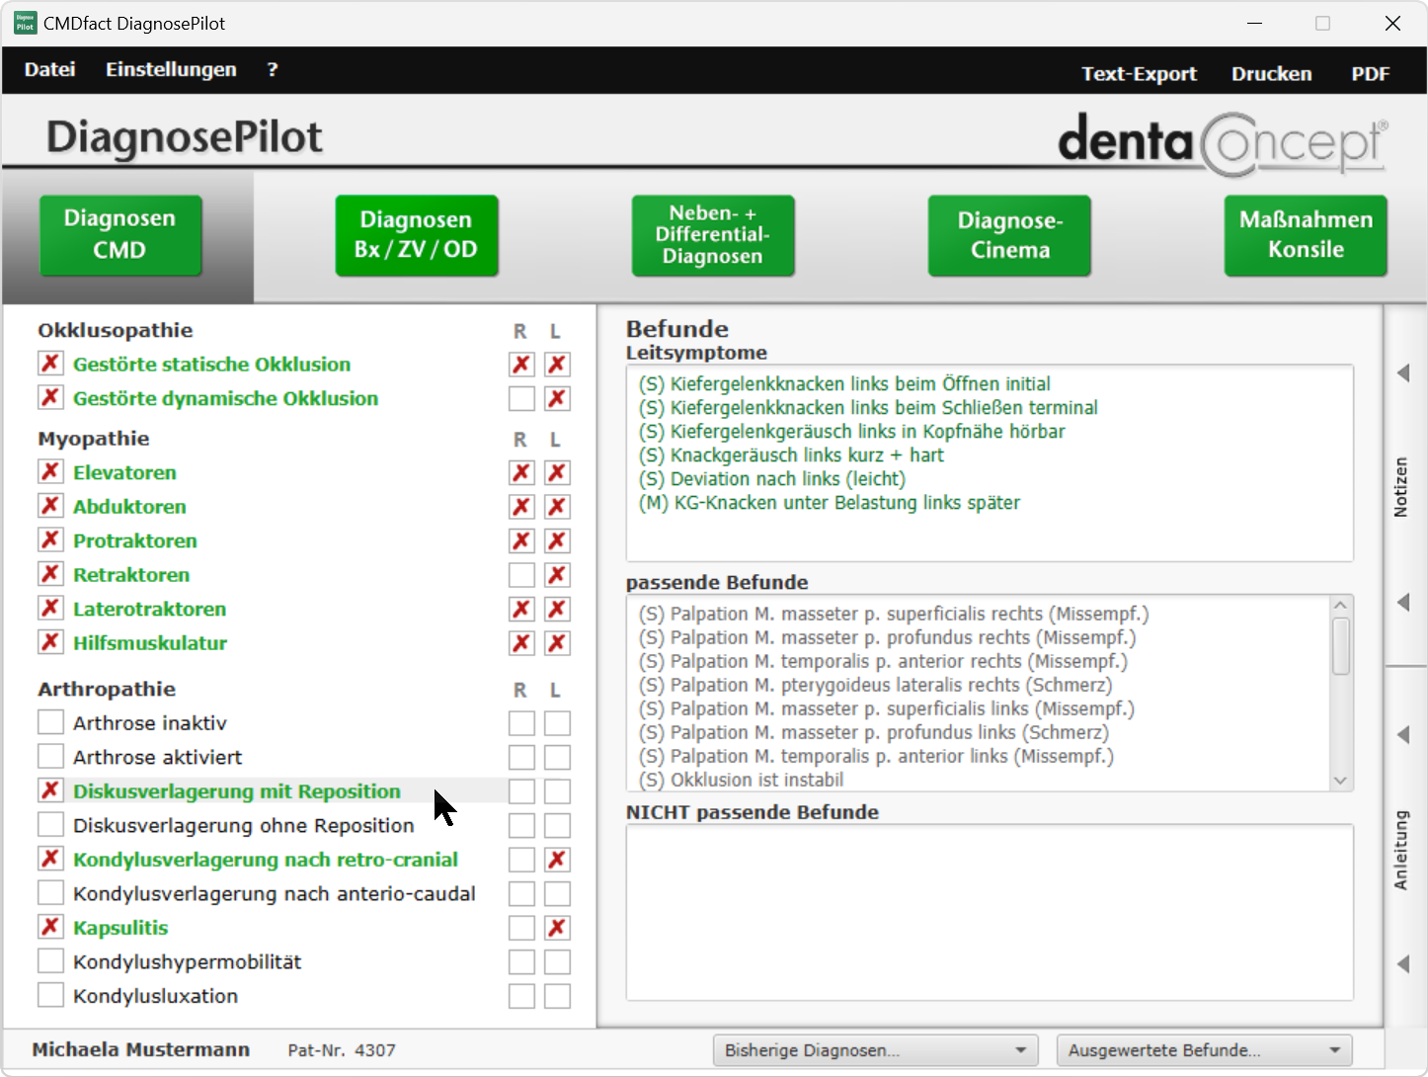Click finding Deviation nach links (leicht)

pyautogui.click(x=771, y=478)
